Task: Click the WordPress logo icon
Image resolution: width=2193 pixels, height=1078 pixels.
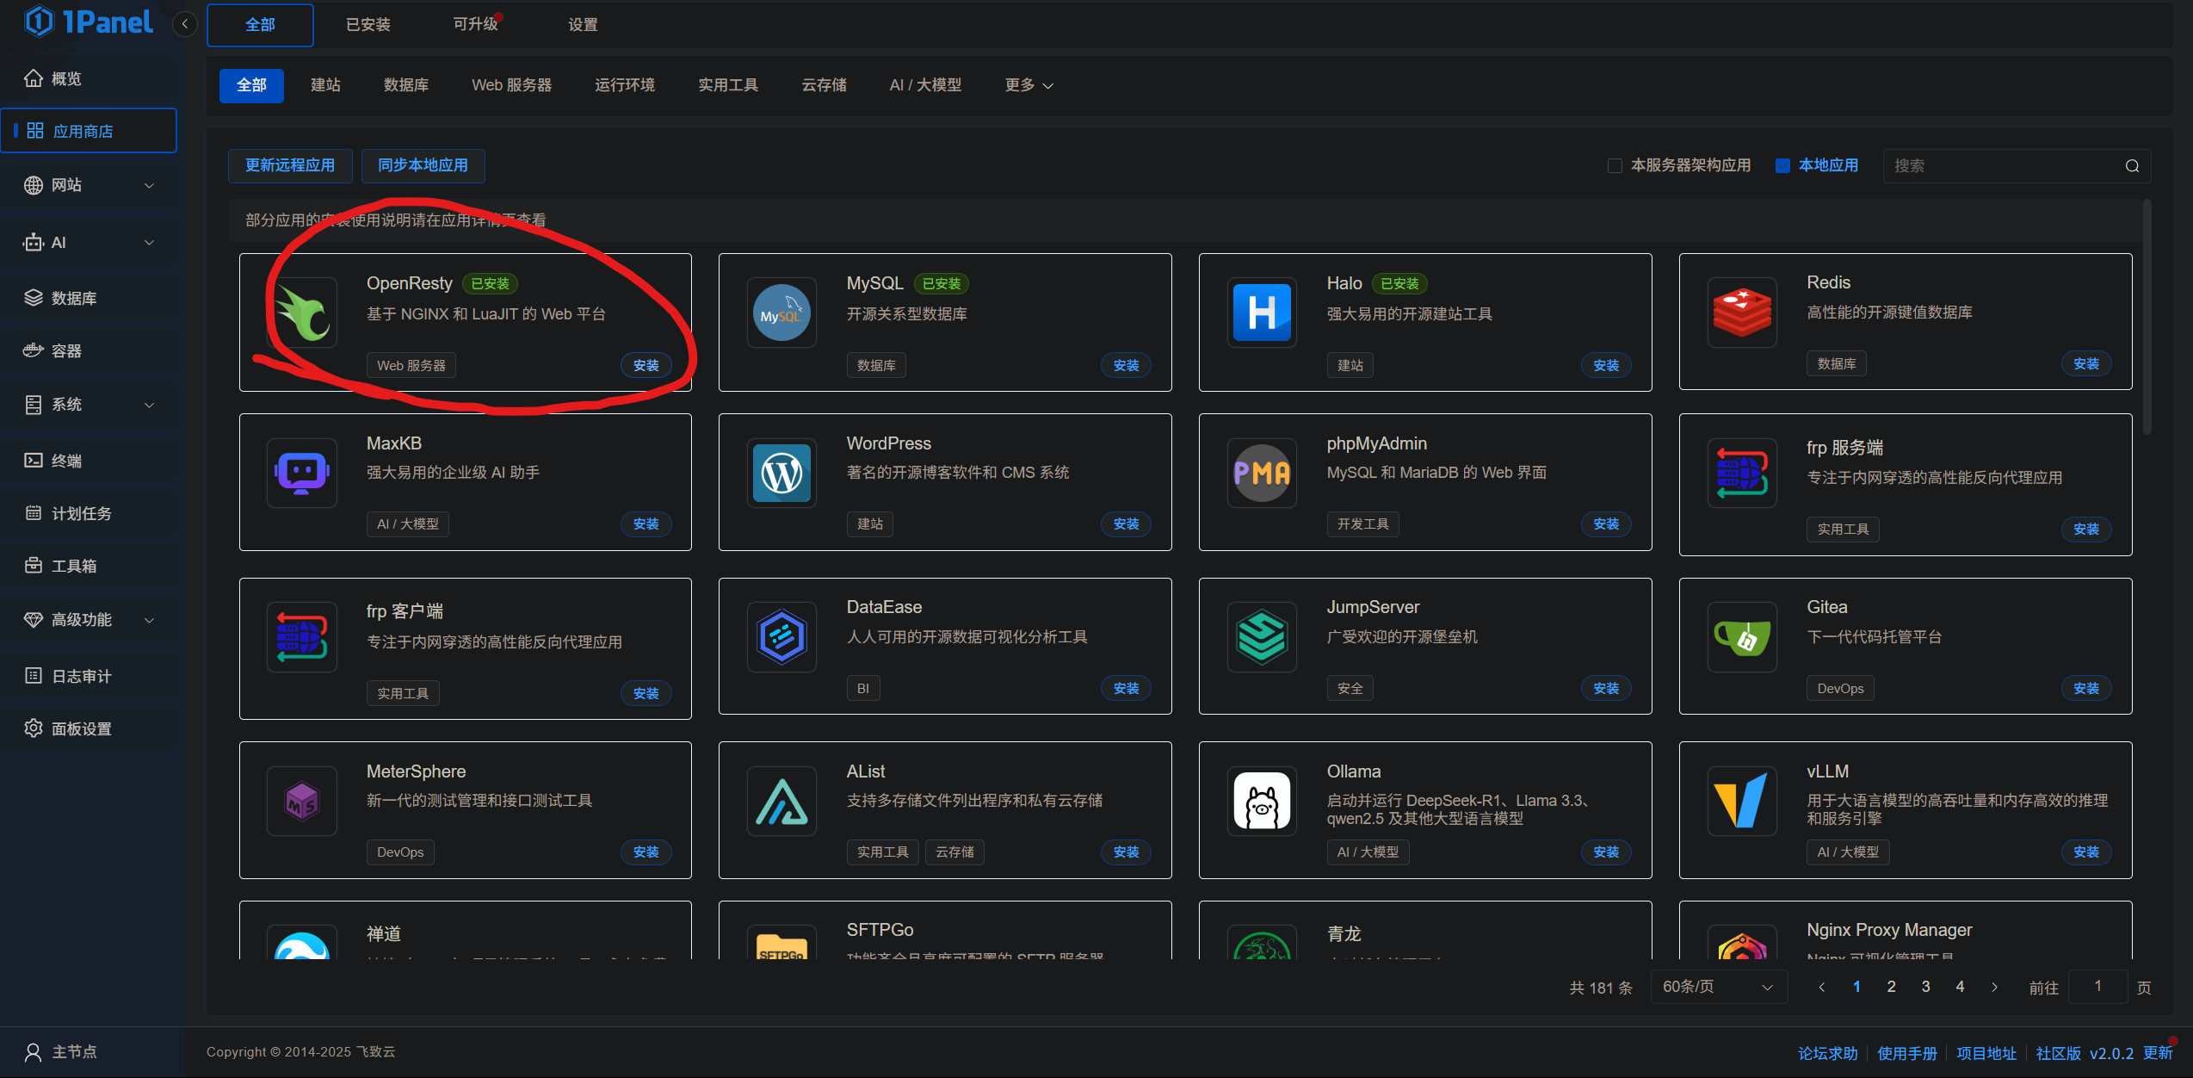Action: pyautogui.click(x=781, y=473)
